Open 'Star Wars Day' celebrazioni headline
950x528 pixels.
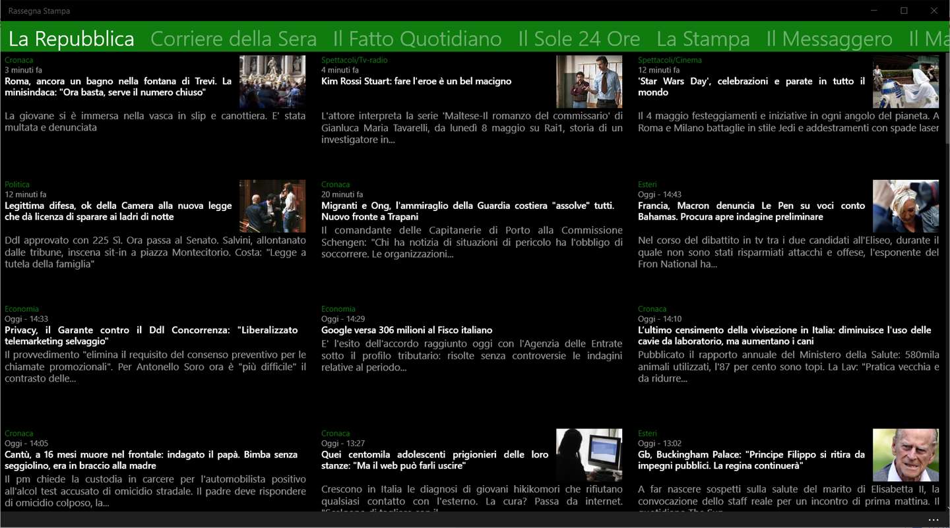[x=751, y=87]
